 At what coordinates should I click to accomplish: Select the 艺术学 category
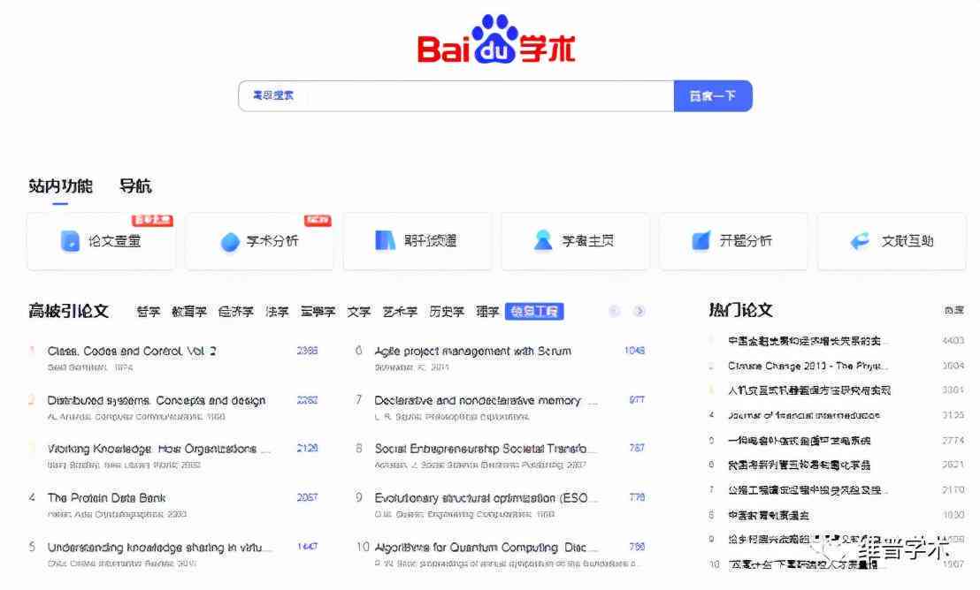coord(400,311)
